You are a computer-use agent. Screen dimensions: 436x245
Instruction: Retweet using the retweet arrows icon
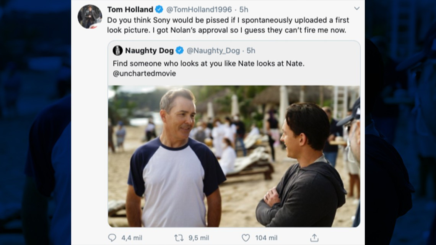pyautogui.click(x=179, y=238)
